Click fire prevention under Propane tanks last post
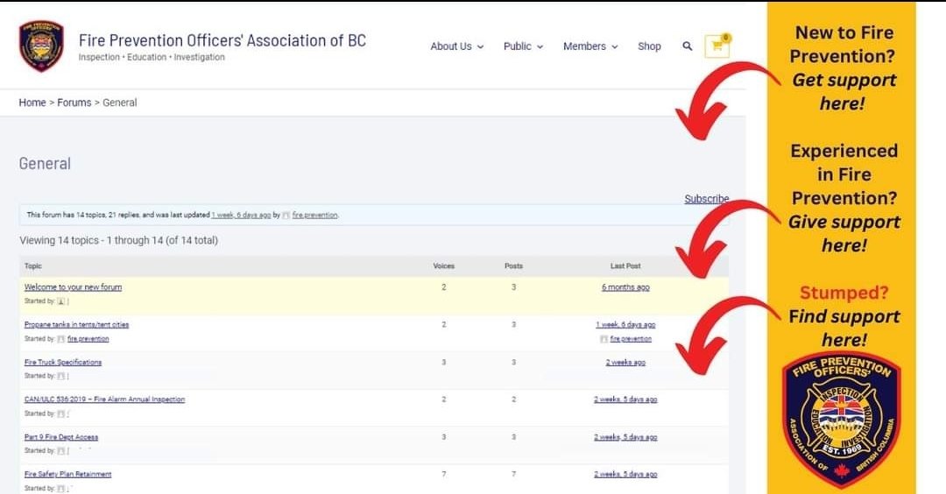Screen dimensions: 946x494 (631, 339)
